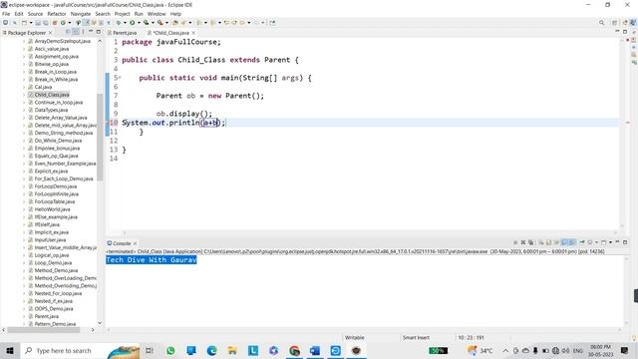
Task: Maximize the Package Explorer view
Action: coord(98,32)
